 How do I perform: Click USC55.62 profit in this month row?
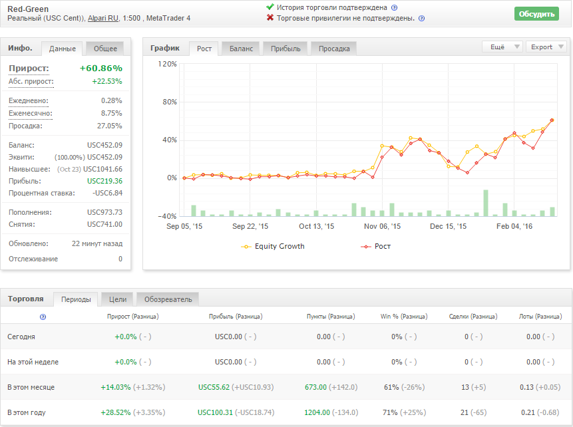(x=214, y=387)
